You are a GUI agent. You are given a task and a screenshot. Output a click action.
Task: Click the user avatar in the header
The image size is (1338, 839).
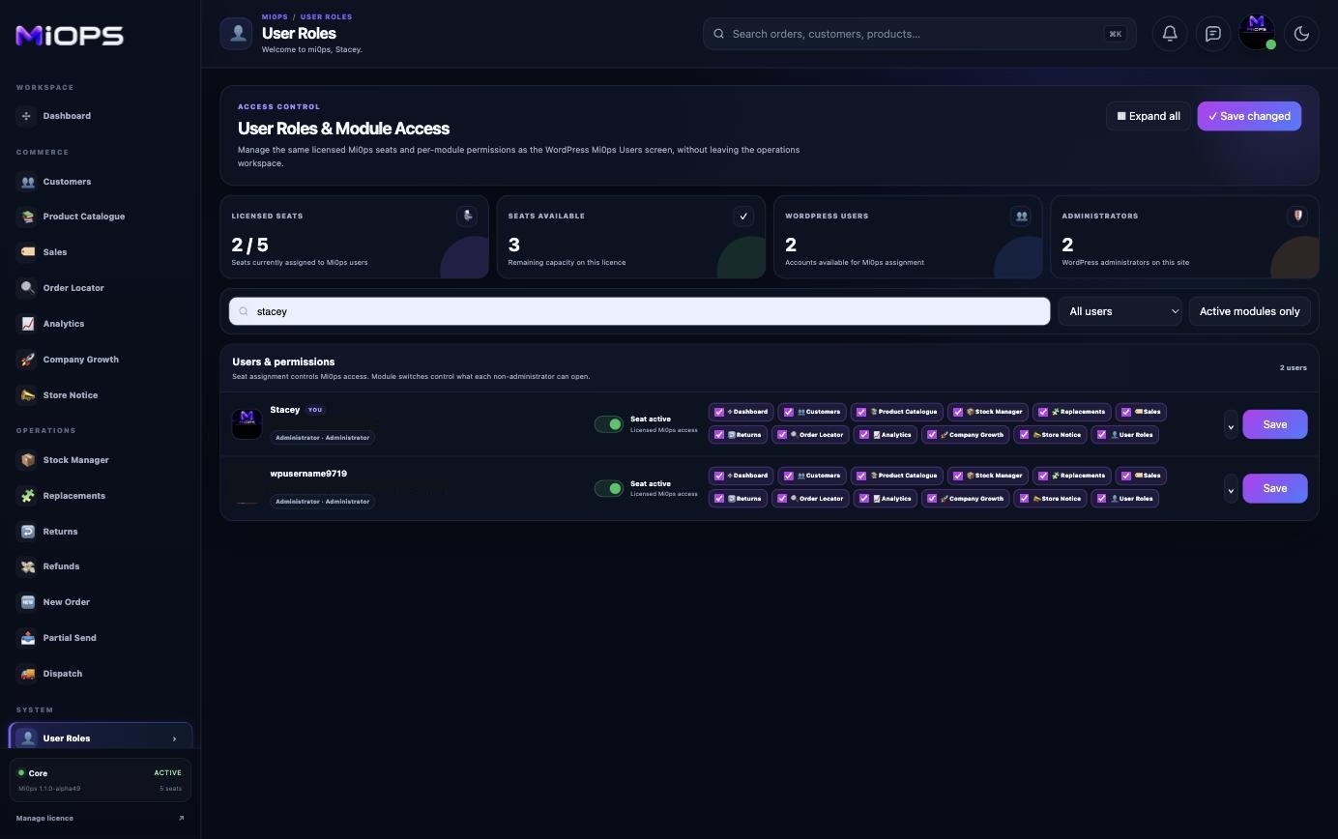click(1257, 32)
